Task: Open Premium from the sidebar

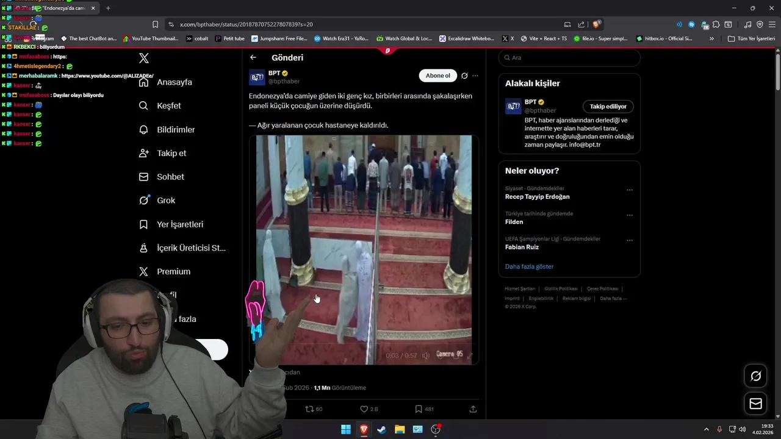Action: click(165, 271)
